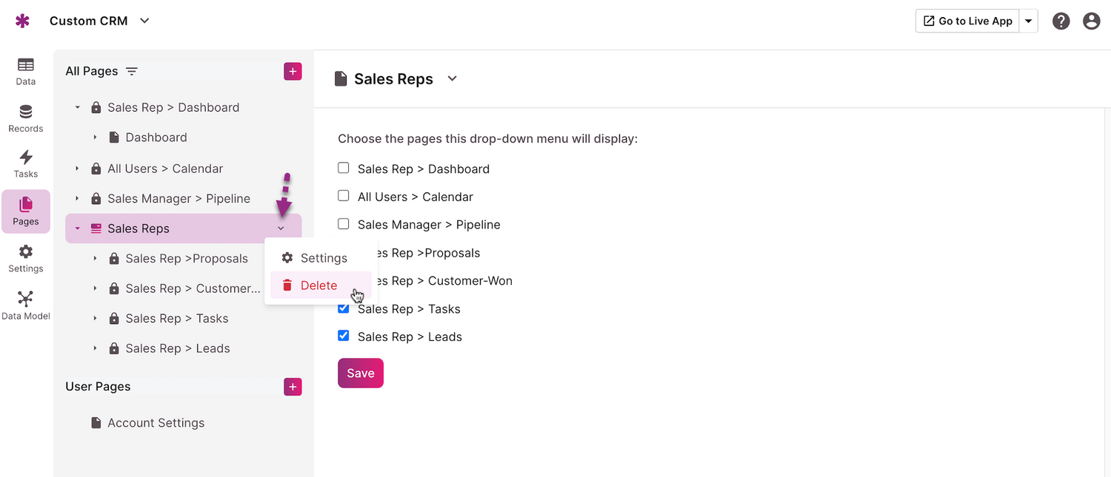Expand the Sales Manager > Pipeline tree item

77,199
